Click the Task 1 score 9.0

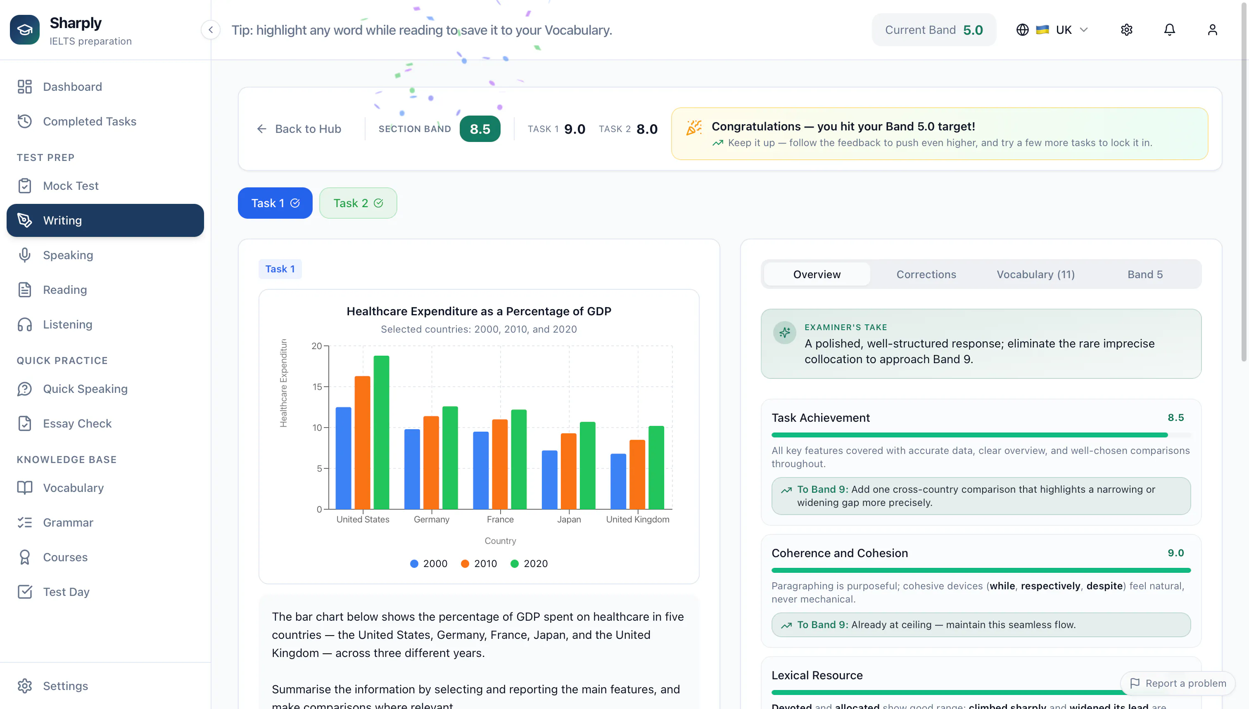click(x=575, y=129)
